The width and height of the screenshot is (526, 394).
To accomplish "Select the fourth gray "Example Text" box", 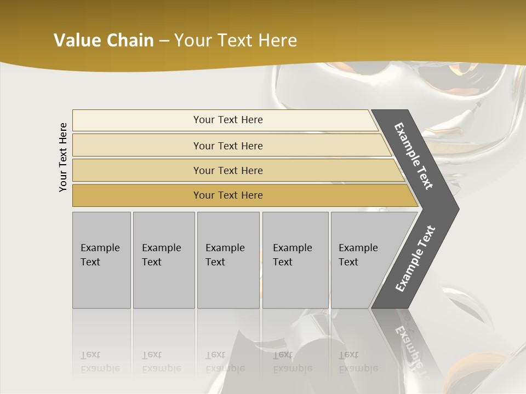I will pos(295,260).
